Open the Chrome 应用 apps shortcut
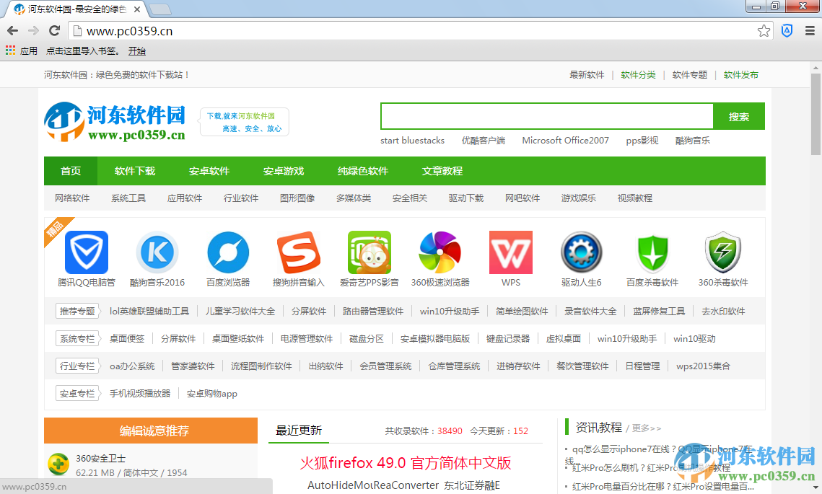822x494 pixels. pyautogui.click(x=21, y=51)
